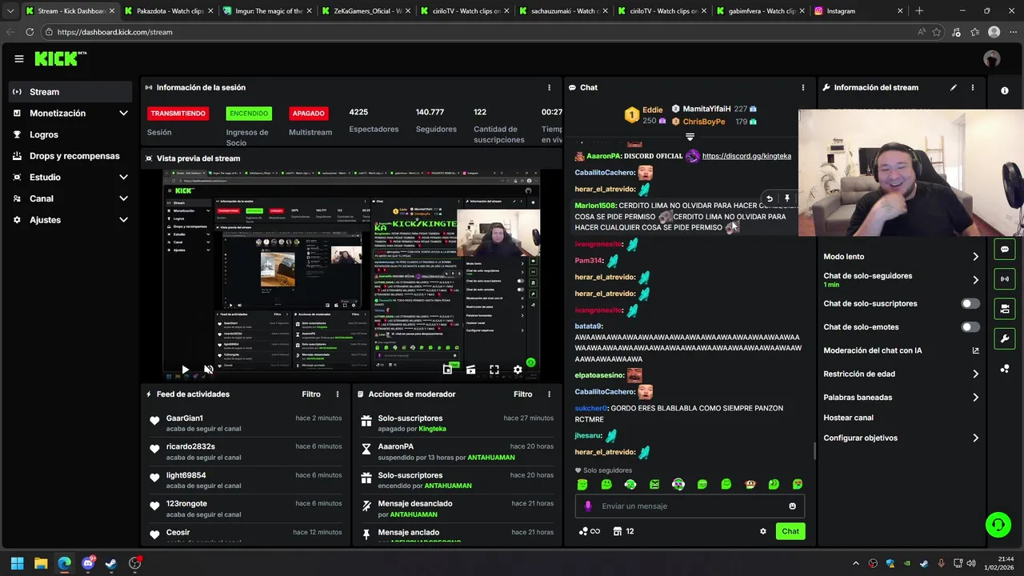Edit stream information with the pencil icon
Image resolution: width=1024 pixels, height=576 pixels.
[x=953, y=87]
